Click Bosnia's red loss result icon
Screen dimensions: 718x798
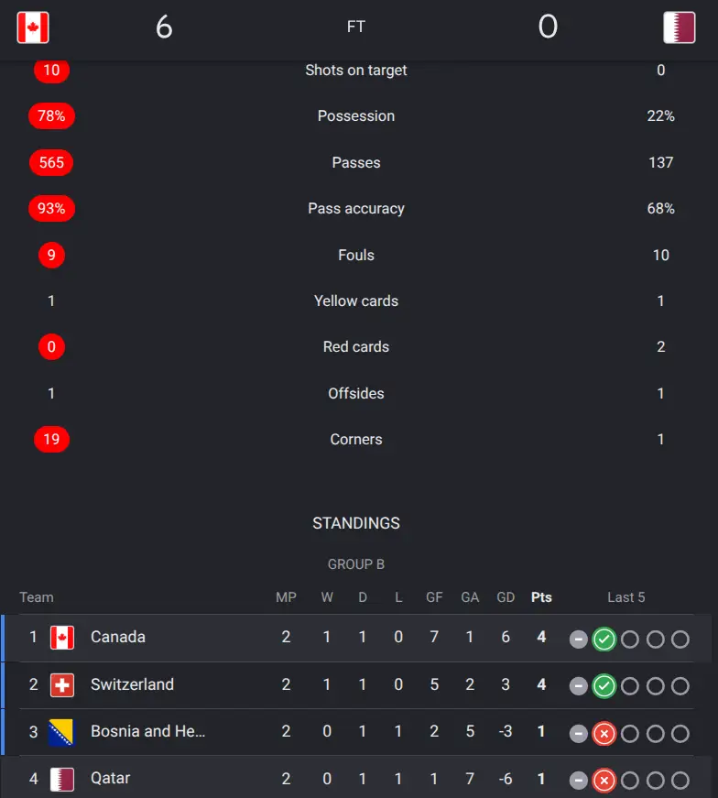[x=604, y=733]
